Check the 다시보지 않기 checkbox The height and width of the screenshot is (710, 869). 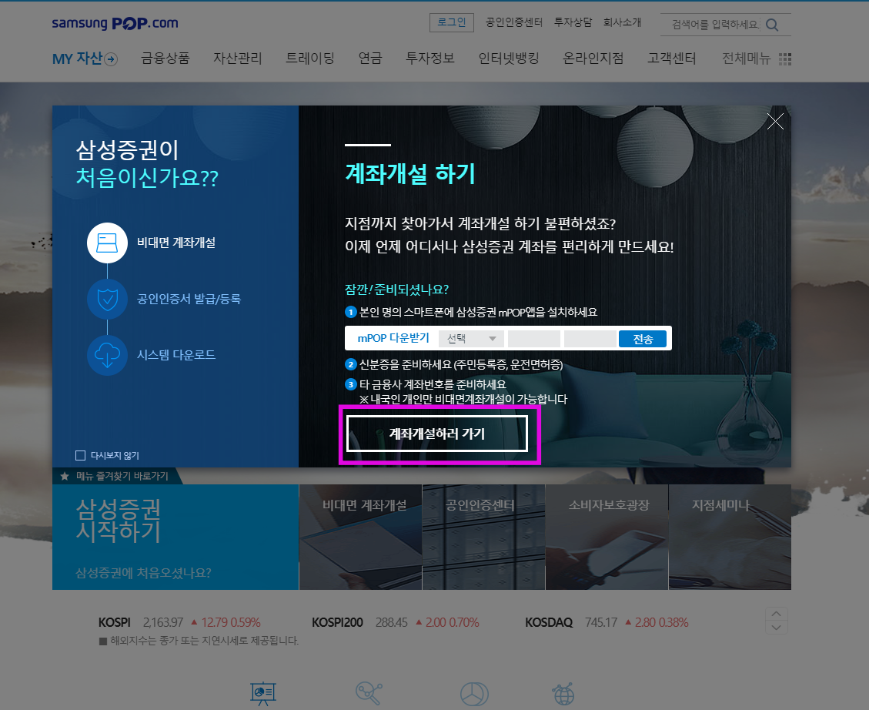coord(80,456)
